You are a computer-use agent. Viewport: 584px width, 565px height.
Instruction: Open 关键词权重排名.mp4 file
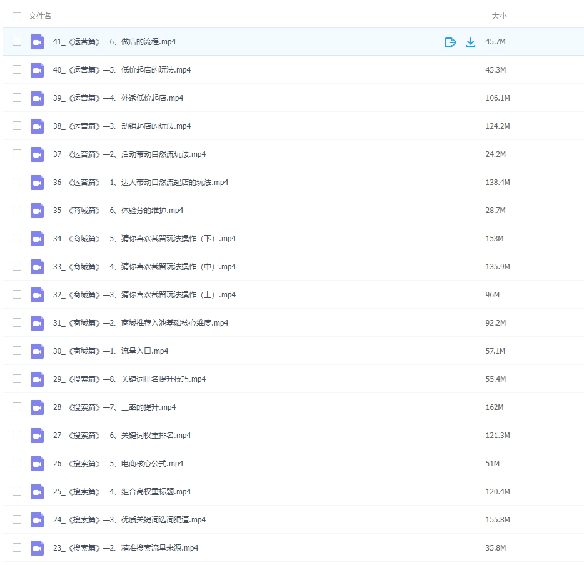tap(122, 436)
